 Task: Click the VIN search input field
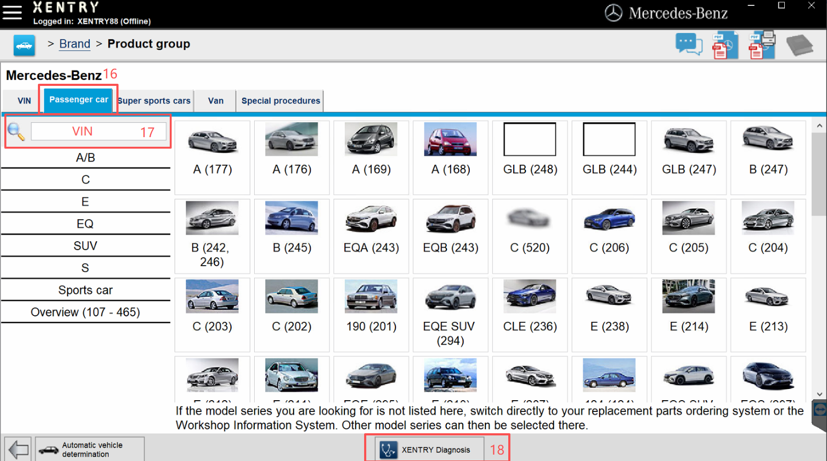[99, 131]
